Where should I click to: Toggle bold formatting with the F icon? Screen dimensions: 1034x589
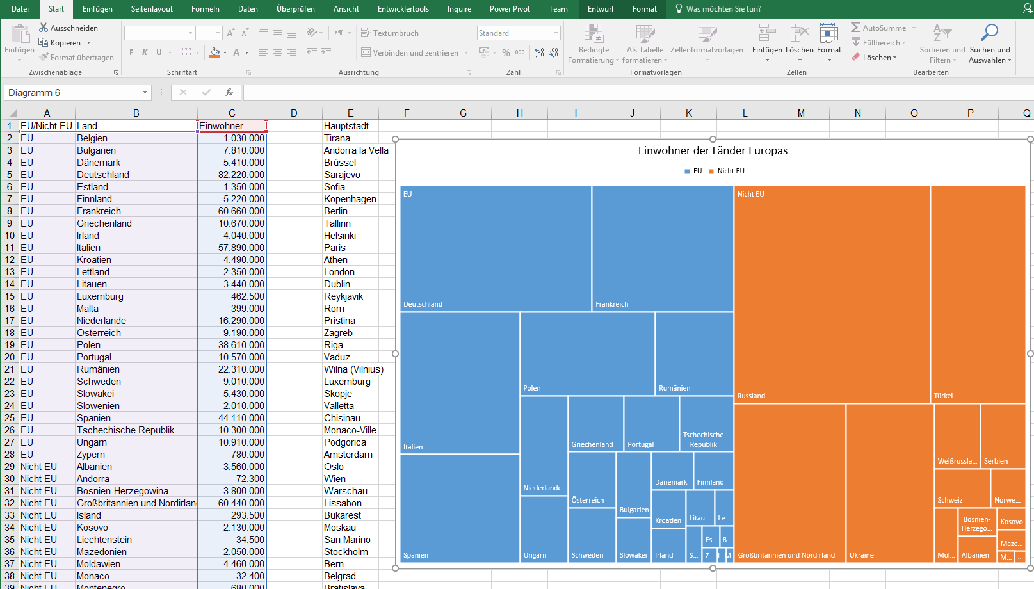tap(131, 52)
